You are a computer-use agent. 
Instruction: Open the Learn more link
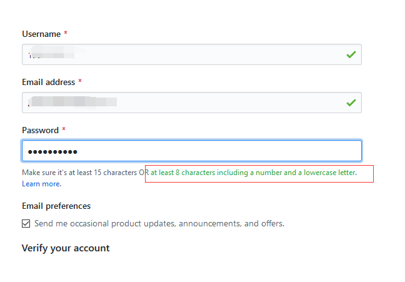click(x=41, y=184)
